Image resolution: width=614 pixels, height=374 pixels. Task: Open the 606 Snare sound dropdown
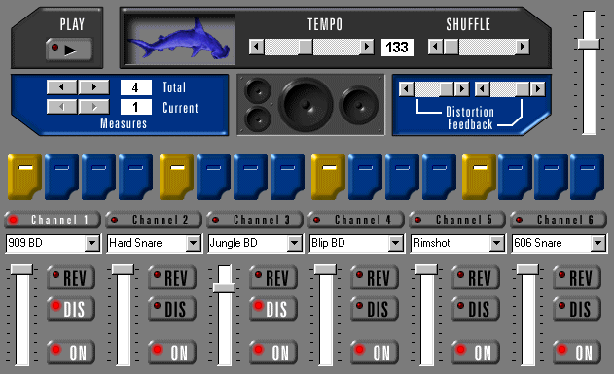(598, 243)
